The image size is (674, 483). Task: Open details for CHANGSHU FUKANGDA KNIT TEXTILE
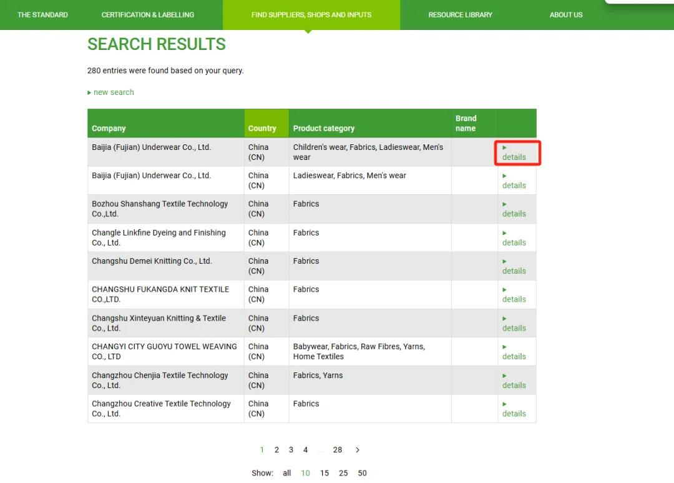(514, 295)
